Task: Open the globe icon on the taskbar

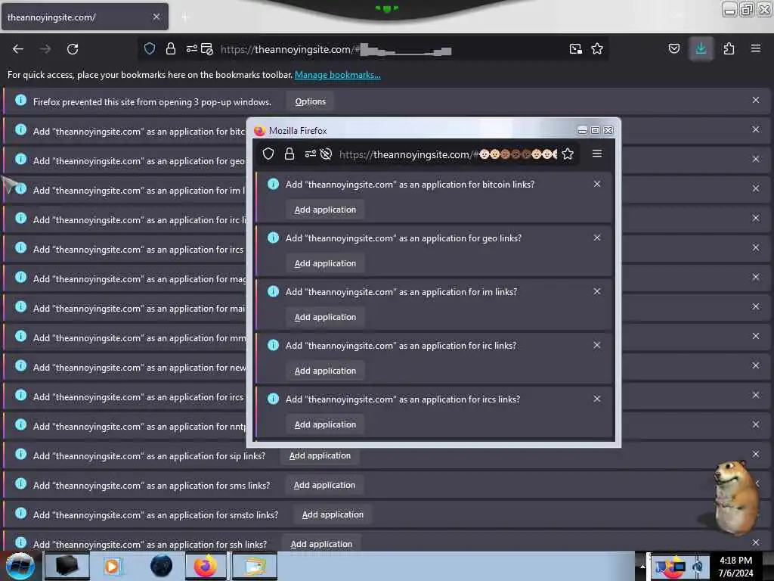Action: coord(161,566)
